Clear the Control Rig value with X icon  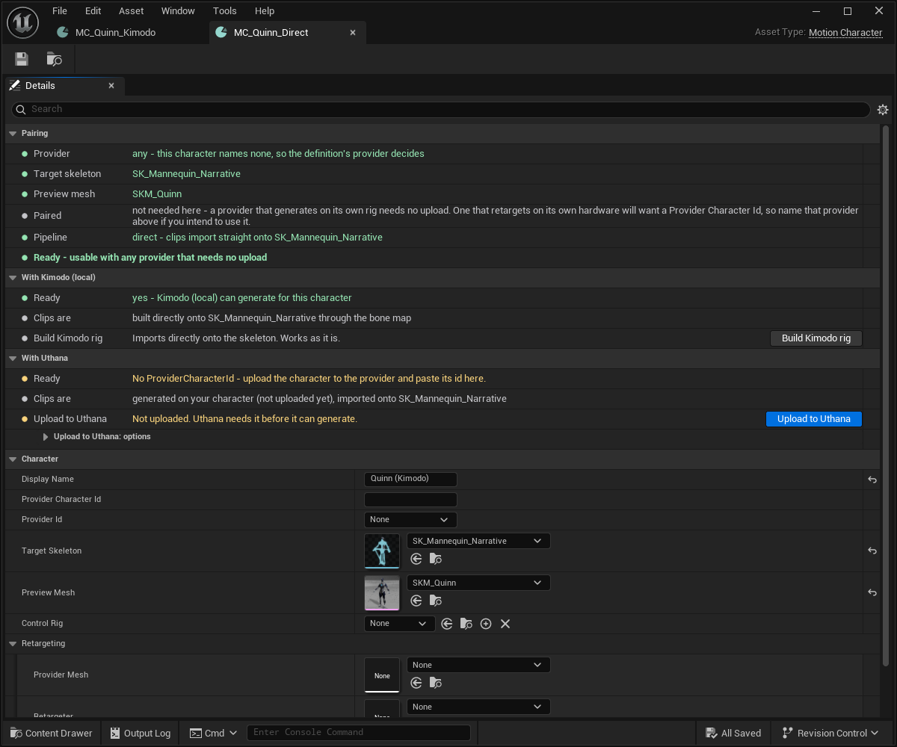[x=505, y=624]
